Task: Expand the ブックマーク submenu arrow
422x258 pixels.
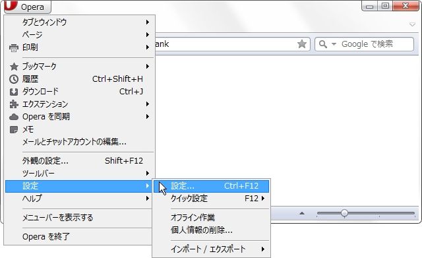Action: (x=148, y=66)
